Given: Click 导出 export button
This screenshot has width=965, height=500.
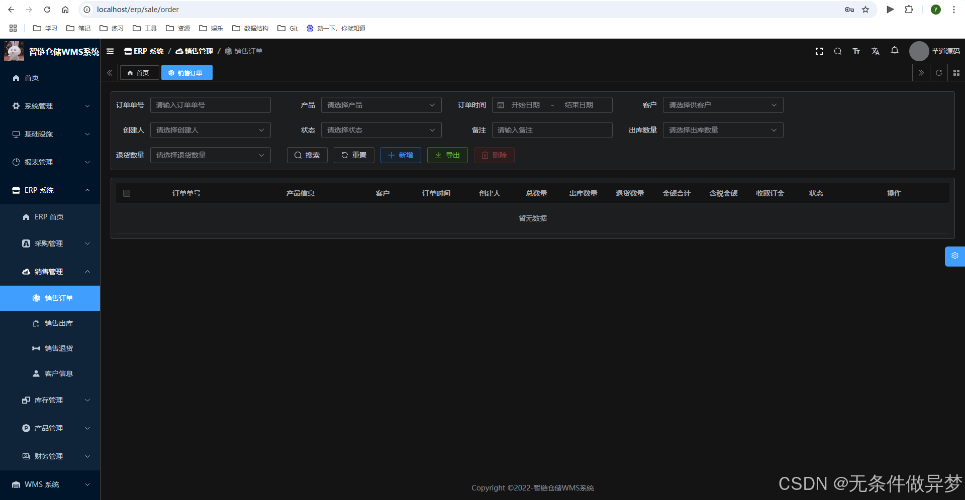Looking at the screenshot, I should point(447,155).
